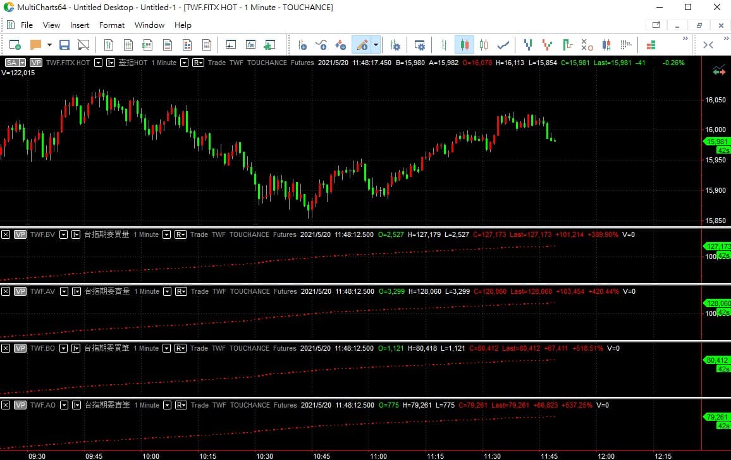The width and height of the screenshot is (731, 460).
Task: Open the dollar-sign report document icon
Action: pos(147,45)
